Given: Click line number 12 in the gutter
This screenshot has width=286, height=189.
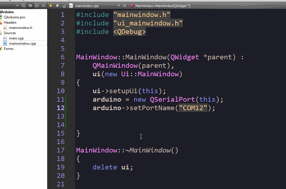Looking at the screenshot, I should click(x=61, y=108).
